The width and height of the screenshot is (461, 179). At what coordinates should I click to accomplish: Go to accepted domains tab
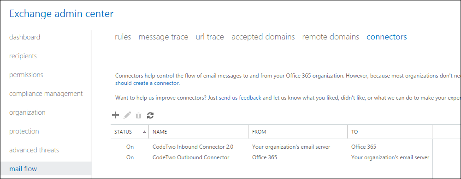point(263,37)
